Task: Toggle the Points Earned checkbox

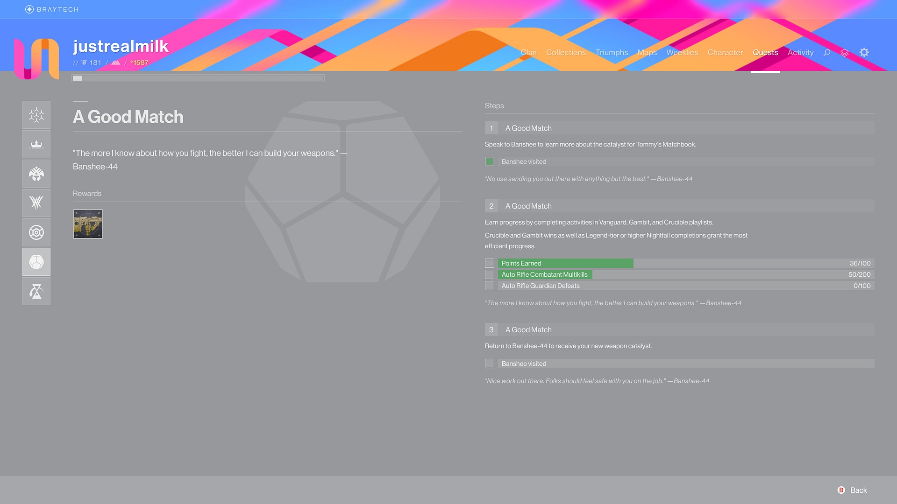Action: click(490, 263)
